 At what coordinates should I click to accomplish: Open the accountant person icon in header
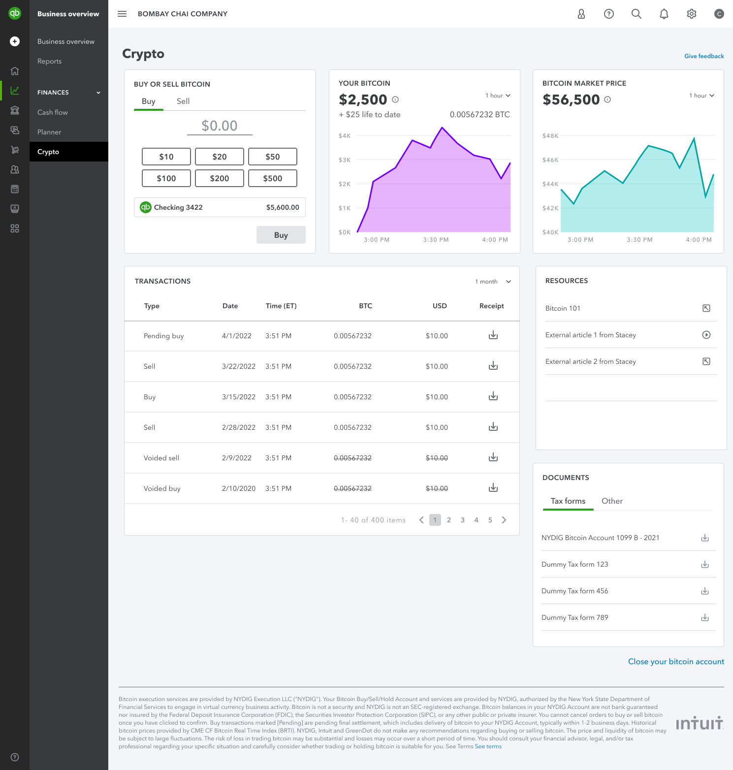coord(581,14)
